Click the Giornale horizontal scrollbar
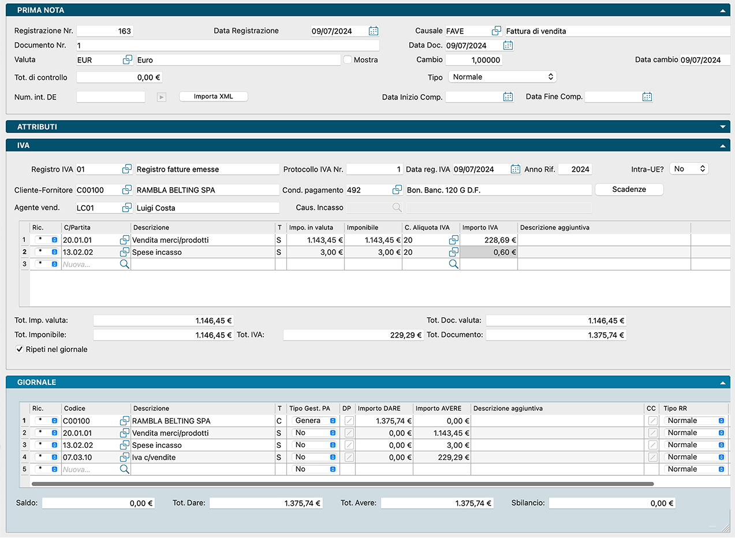The height and width of the screenshot is (538, 735). coord(342,484)
